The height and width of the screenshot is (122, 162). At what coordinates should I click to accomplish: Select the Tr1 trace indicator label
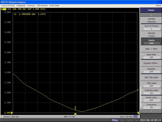pos(4,9)
